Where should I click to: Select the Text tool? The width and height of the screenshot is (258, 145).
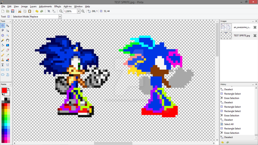tap(3, 65)
